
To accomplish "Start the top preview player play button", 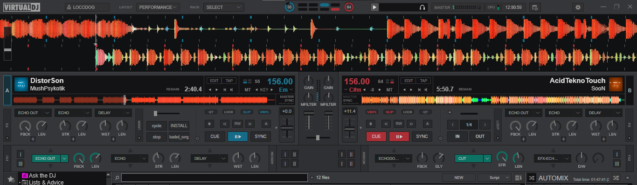I will (x=374, y=7).
